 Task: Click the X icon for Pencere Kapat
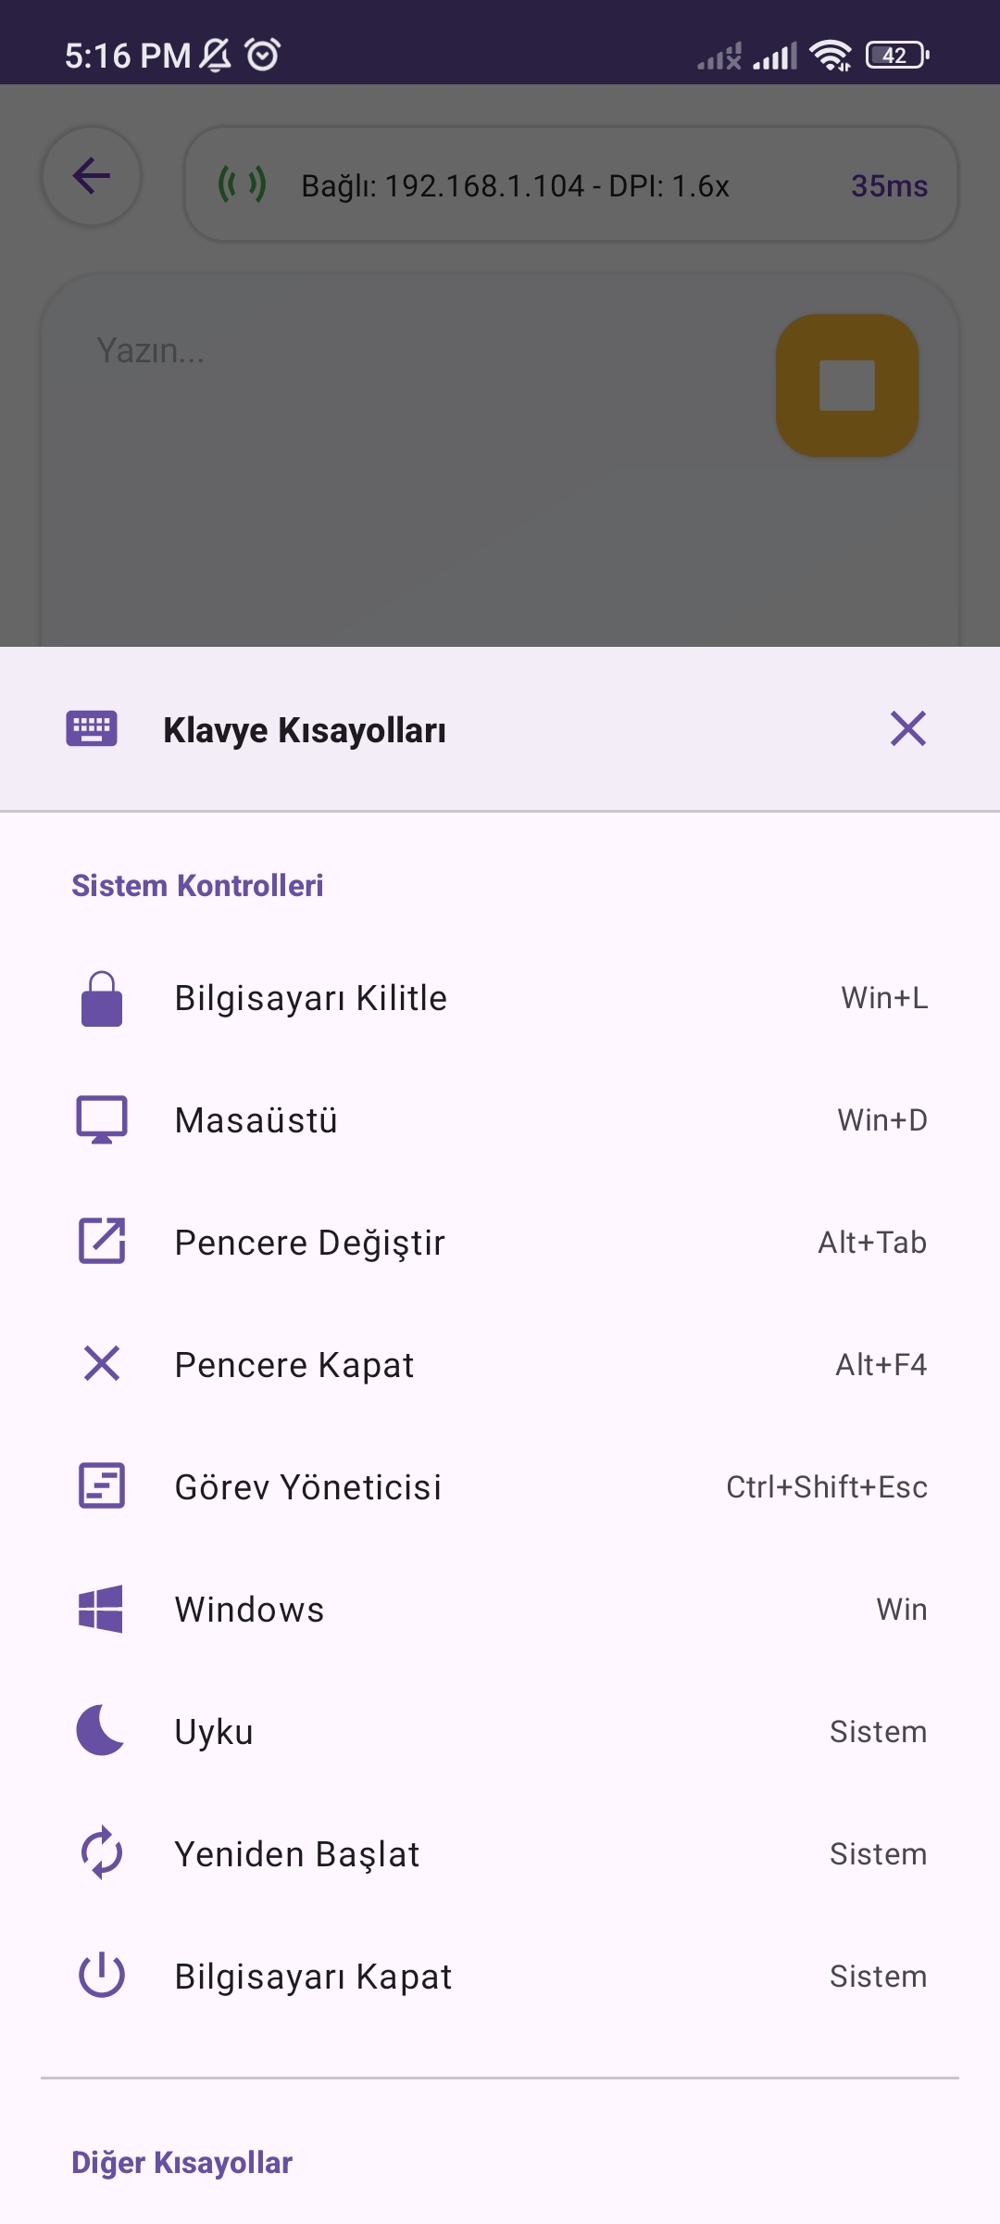pos(102,1363)
